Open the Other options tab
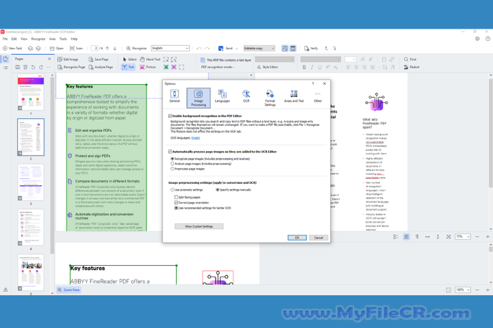The width and height of the screenshot is (493, 328). coord(318,96)
